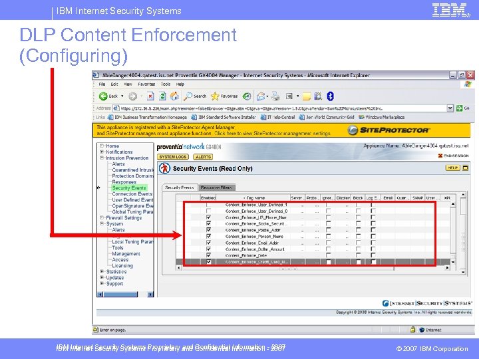Click the Internet zone globe icon
The width and height of the screenshot is (479, 359).
coord(422,330)
